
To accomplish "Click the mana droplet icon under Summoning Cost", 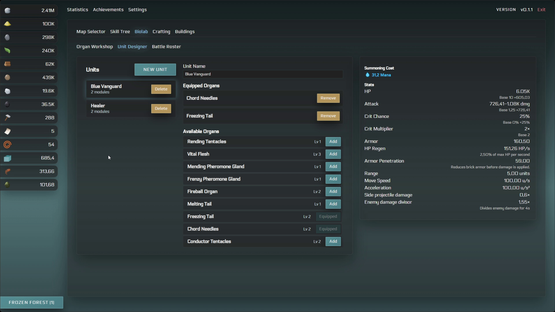I will tap(367, 75).
